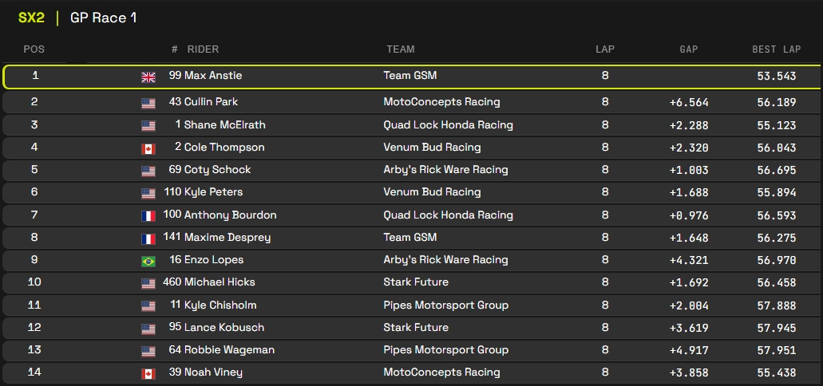823x386 pixels.
Task: Click the Canadian flag next to Noah Viney
Action: click(x=148, y=372)
